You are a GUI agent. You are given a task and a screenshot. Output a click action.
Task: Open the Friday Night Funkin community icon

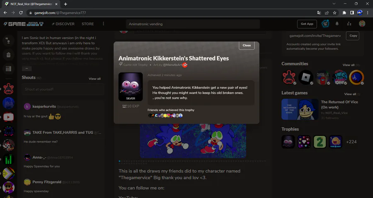[x=339, y=77]
